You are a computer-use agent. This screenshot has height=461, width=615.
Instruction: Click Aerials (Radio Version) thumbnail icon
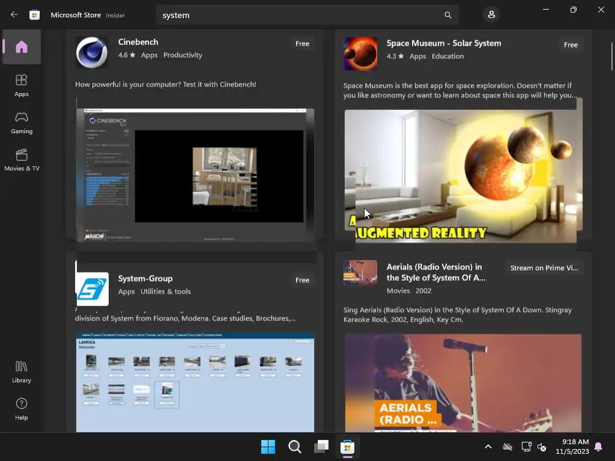coord(360,273)
